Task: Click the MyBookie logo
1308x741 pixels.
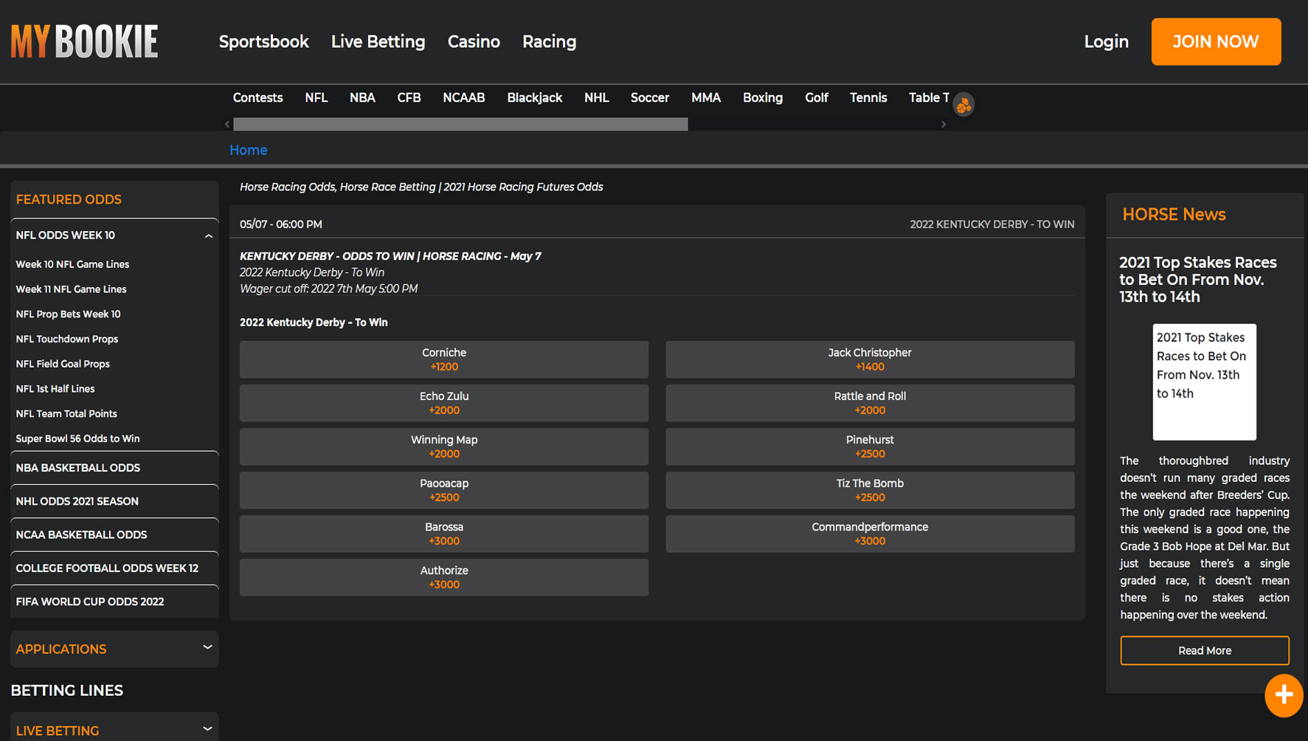Action: 84,41
